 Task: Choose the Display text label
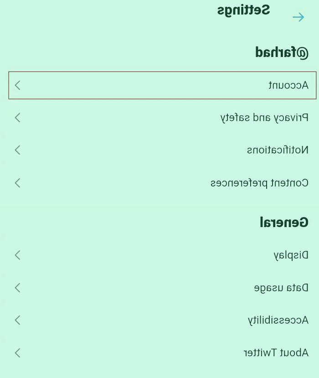(291, 255)
